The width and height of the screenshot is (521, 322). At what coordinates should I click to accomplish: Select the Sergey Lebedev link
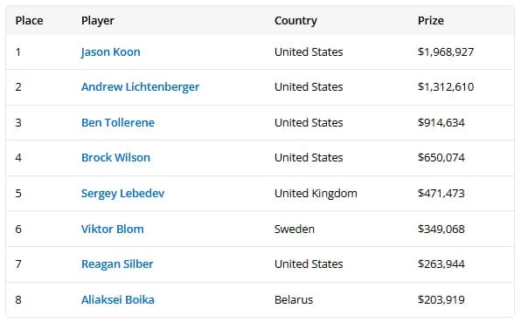click(x=122, y=194)
